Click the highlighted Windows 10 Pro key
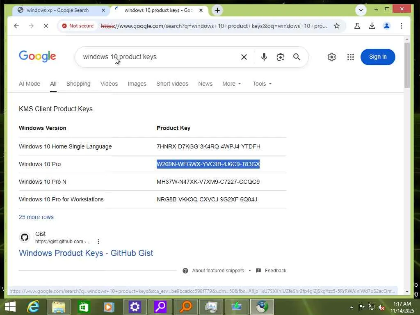The height and width of the screenshot is (315, 420). (x=208, y=164)
